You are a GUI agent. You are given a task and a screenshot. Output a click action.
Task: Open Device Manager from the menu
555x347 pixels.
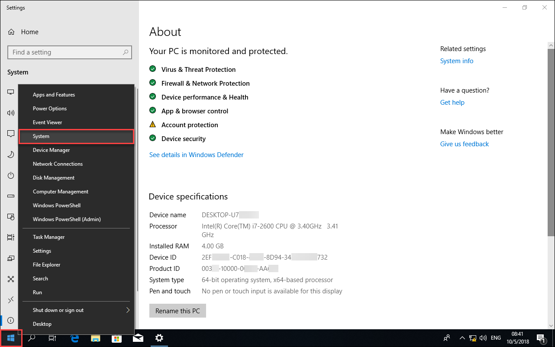click(76, 150)
